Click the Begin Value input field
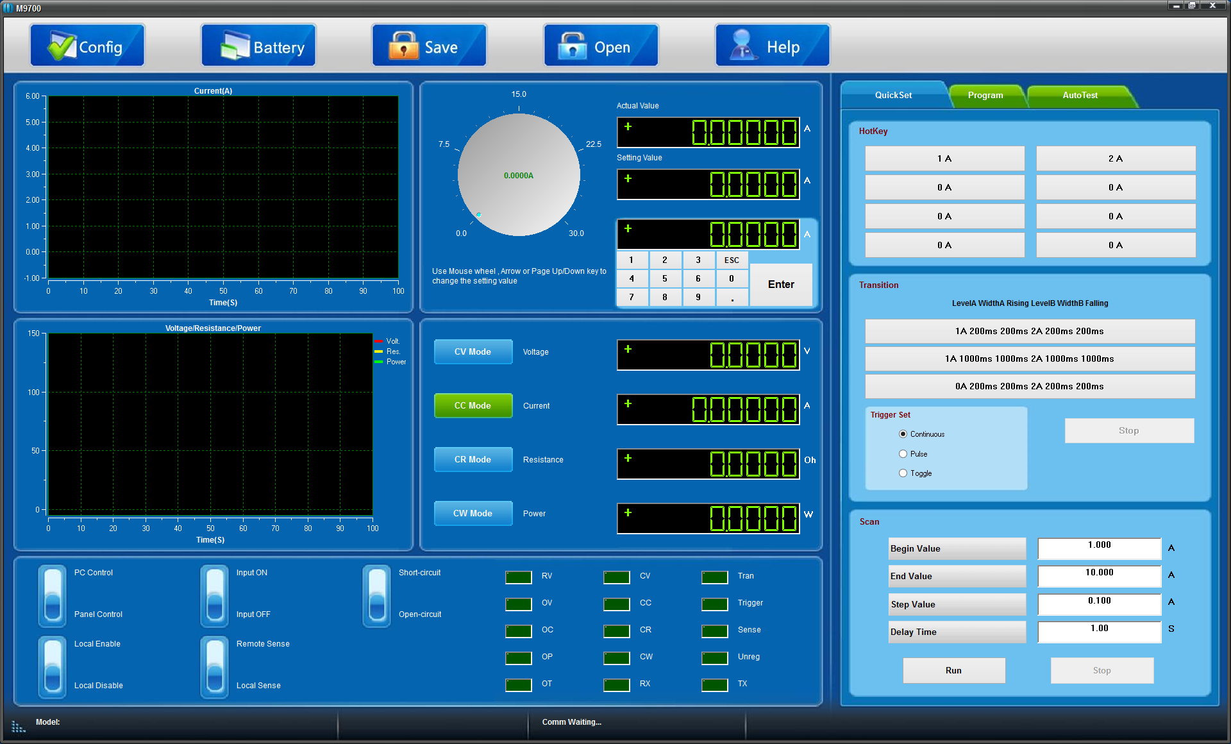Image resolution: width=1231 pixels, height=744 pixels. pyautogui.click(x=1098, y=548)
